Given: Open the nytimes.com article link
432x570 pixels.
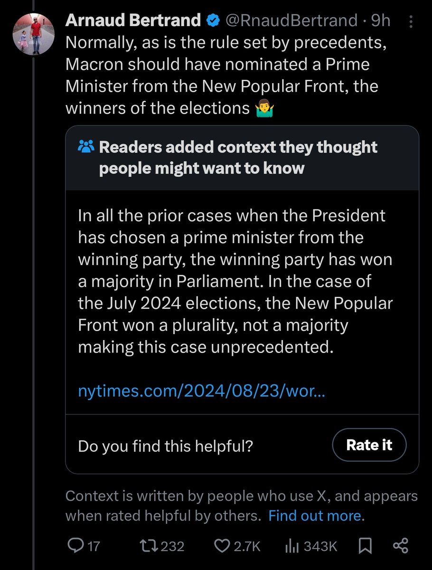Looking at the screenshot, I should (x=201, y=391).
